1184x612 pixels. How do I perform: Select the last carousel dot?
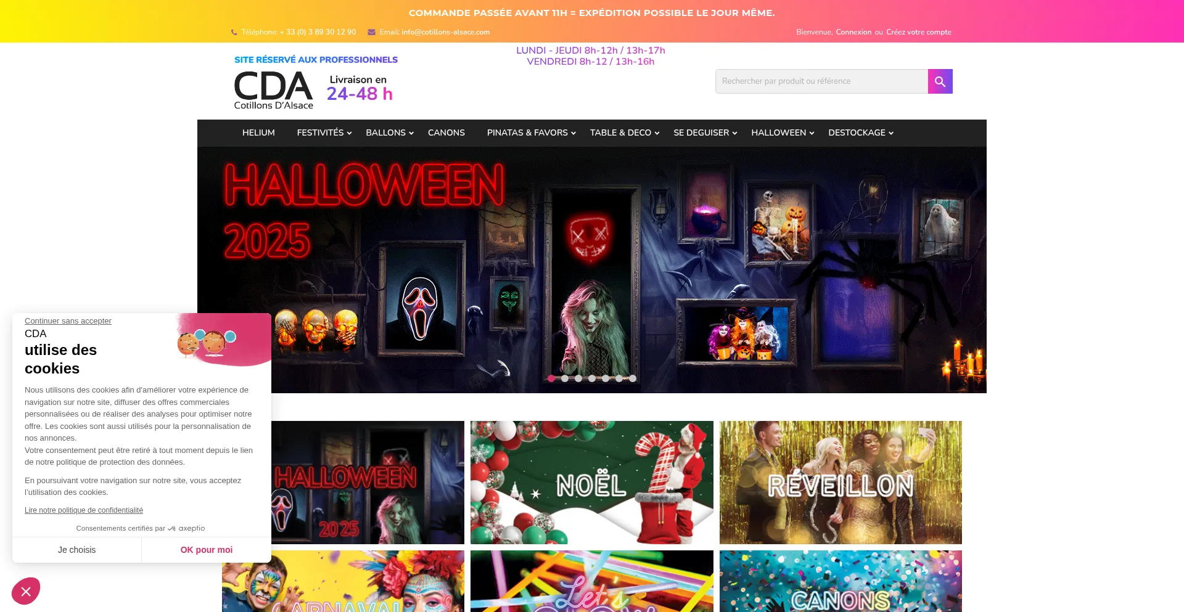tap(633, 378)
